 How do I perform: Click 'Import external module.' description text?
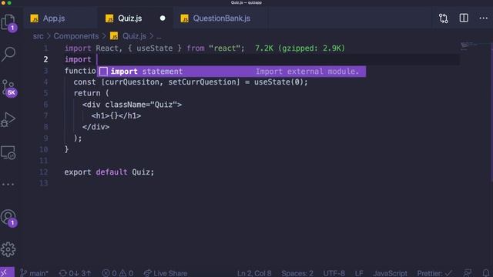tap(307, 72)
